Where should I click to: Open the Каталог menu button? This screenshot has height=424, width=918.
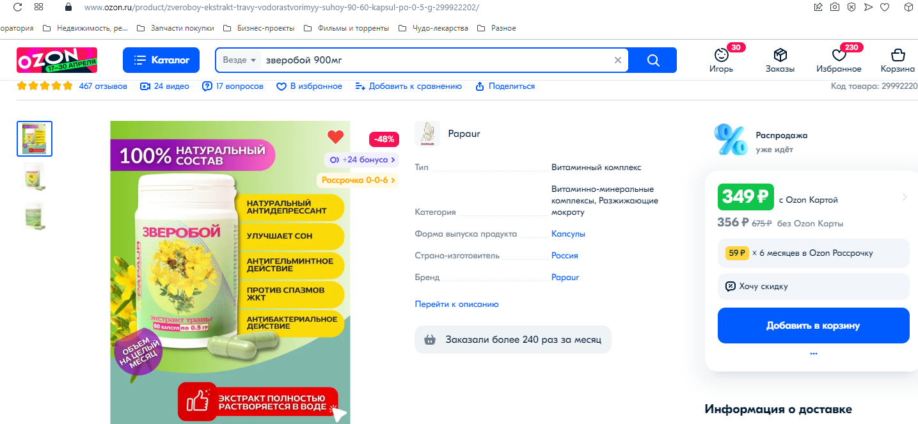(x=161, y=60)
